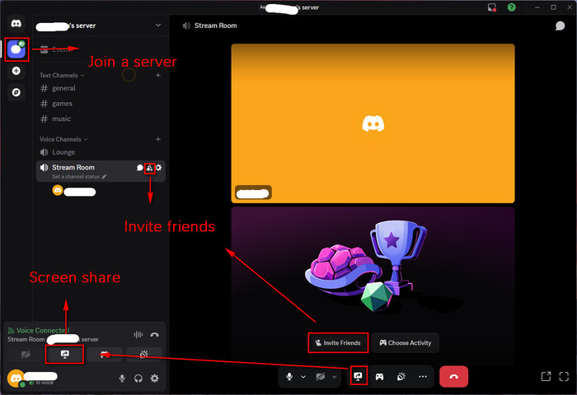Turn on the camera in the call controls

pos(321,377)
